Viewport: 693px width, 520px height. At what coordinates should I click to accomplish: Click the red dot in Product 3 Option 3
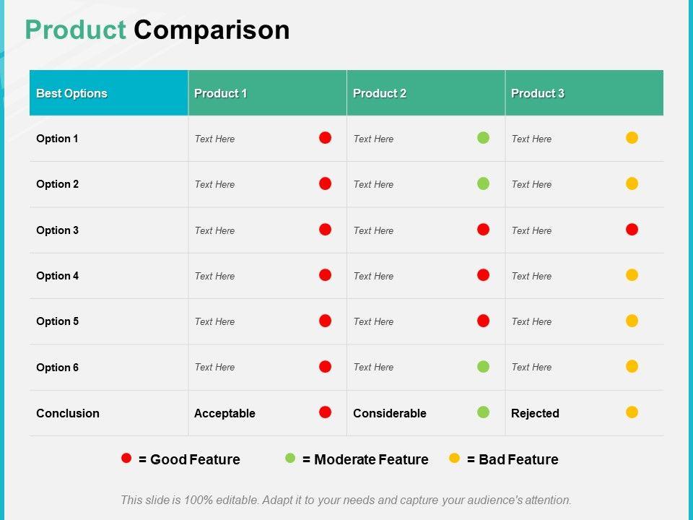pos(632,230)
